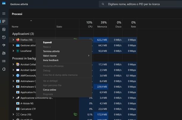Open the Services puzzle-piece sidebar icon

click(x=4, y=69)
